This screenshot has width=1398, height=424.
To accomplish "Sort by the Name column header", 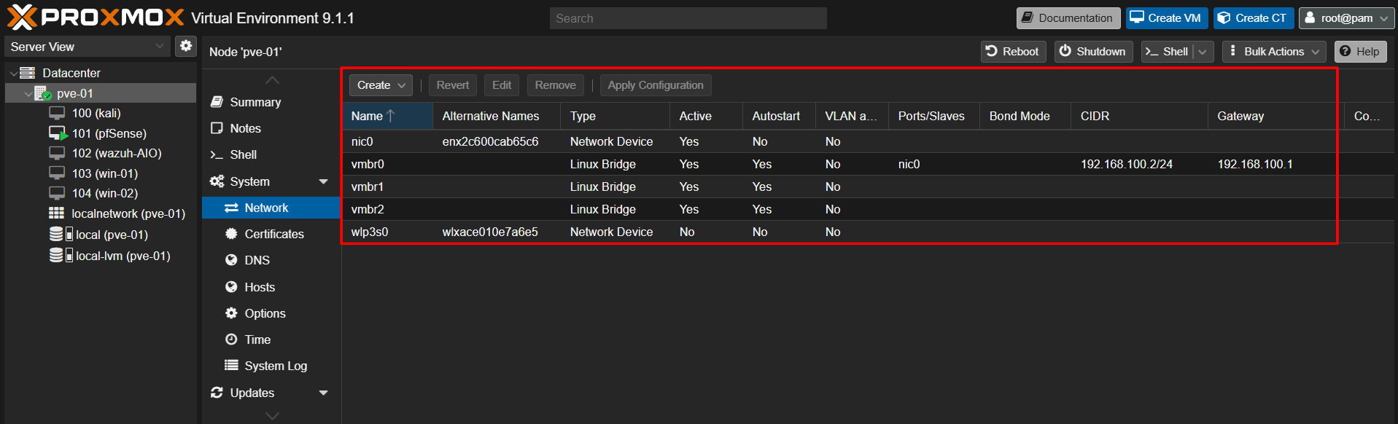I will 387,116.
